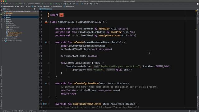Screen dimensions: 199x112
Task: Select build.gradle in project tree
Action: pyautogui.click(x=11, y=25)
